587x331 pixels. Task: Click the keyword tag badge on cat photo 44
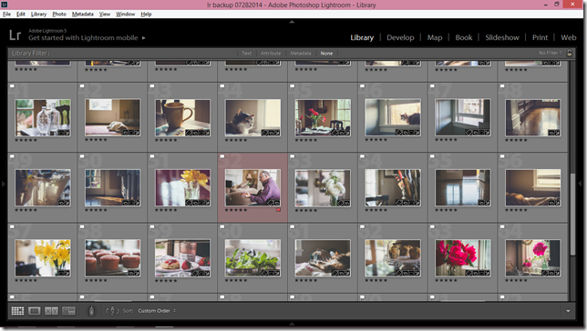(264, 133)
